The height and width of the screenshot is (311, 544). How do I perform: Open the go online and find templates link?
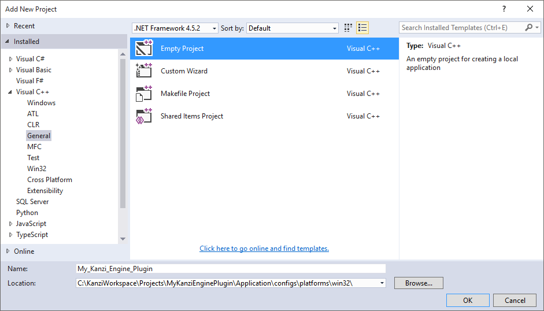click(264, 249)
